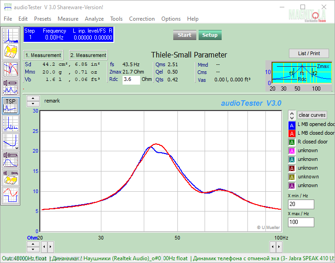This screenshot has height=263, width=335.
Task: Select the magenta A curve slot
Action: tap(292, 151)
